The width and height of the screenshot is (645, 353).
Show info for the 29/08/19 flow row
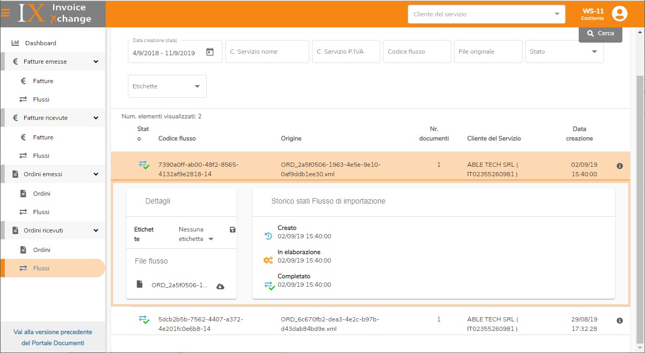619,320
